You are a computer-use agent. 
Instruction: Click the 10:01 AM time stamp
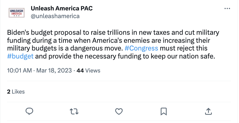coord(19,70)
